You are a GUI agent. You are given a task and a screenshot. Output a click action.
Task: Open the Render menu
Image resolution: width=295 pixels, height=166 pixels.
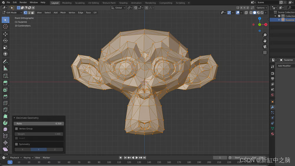pyautogui.click(x=23, y=2)
